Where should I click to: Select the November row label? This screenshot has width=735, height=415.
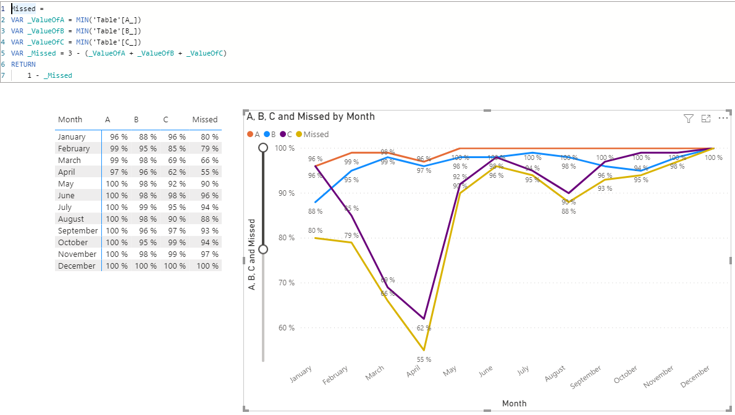tap(77, 254)
